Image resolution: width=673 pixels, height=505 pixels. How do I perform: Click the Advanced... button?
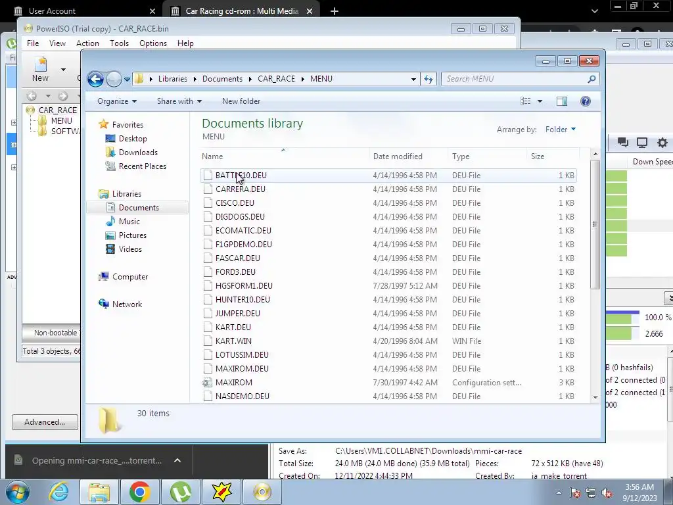[45, 422]
